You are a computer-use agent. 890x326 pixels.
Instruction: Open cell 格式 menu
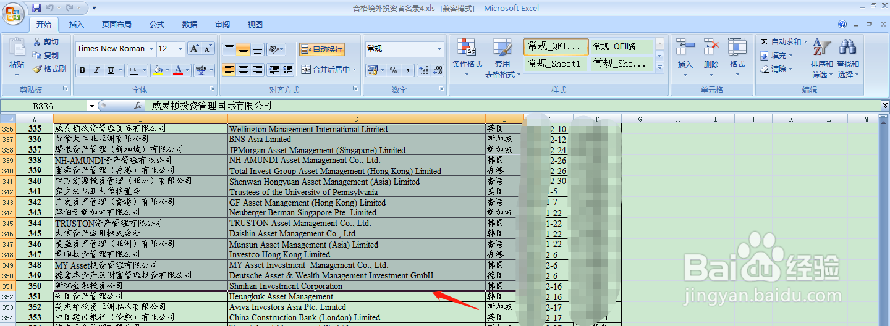click(737, 57)
